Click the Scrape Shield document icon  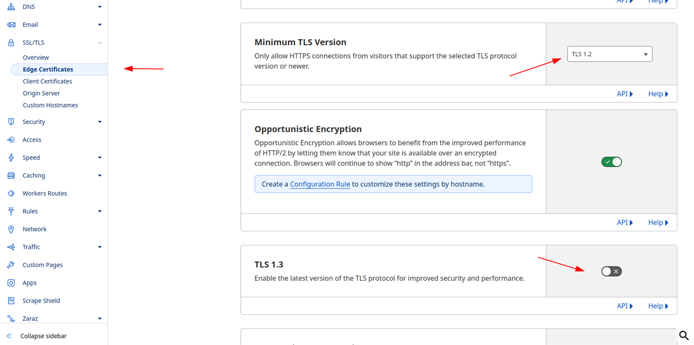pyautogui.click(x=11, y=301)
